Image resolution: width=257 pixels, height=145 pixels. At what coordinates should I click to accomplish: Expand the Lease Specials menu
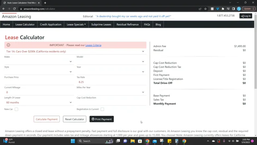pyautogui.click(x=76, y=24)
